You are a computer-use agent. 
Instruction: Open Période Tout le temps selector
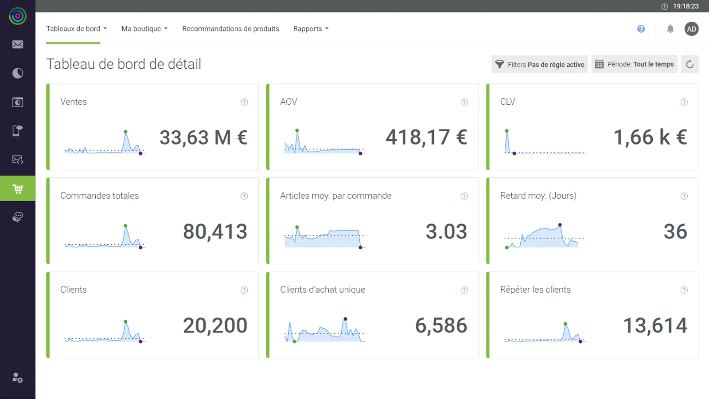coord(634,64)
